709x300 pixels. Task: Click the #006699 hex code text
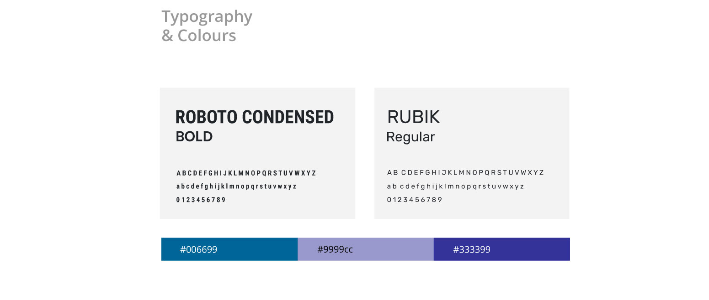198,250
